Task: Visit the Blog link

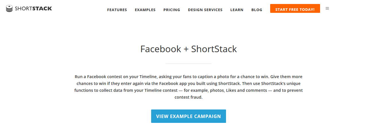Action: [x=257, y=10]
